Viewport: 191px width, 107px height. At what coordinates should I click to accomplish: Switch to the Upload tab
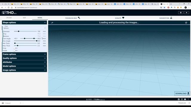[9, 18]
